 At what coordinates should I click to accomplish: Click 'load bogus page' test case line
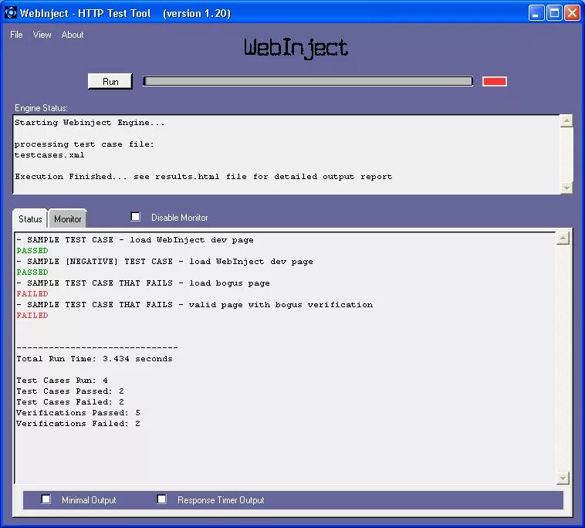tap(143, 283)
